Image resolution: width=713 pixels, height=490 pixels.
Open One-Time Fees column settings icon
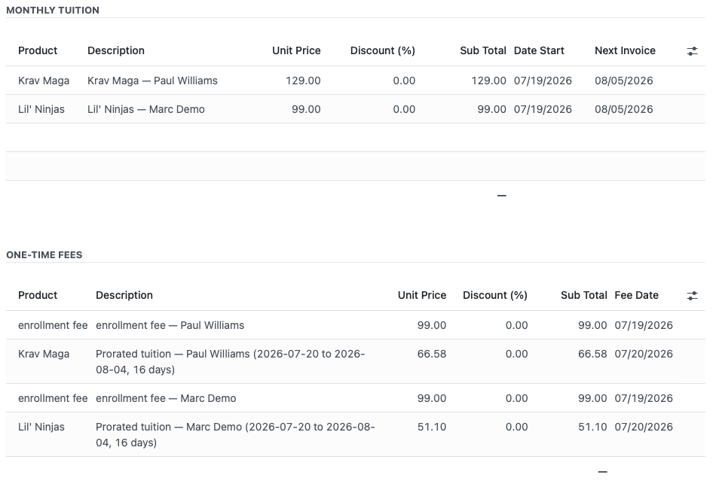692,296
